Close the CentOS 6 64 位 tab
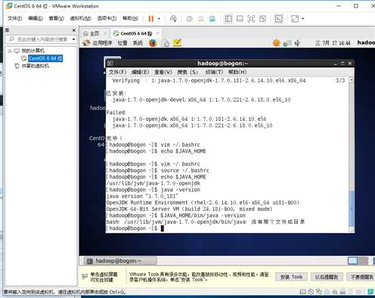Image resolution: width=375 pixels, height=298 pixels. coord(158,33)
